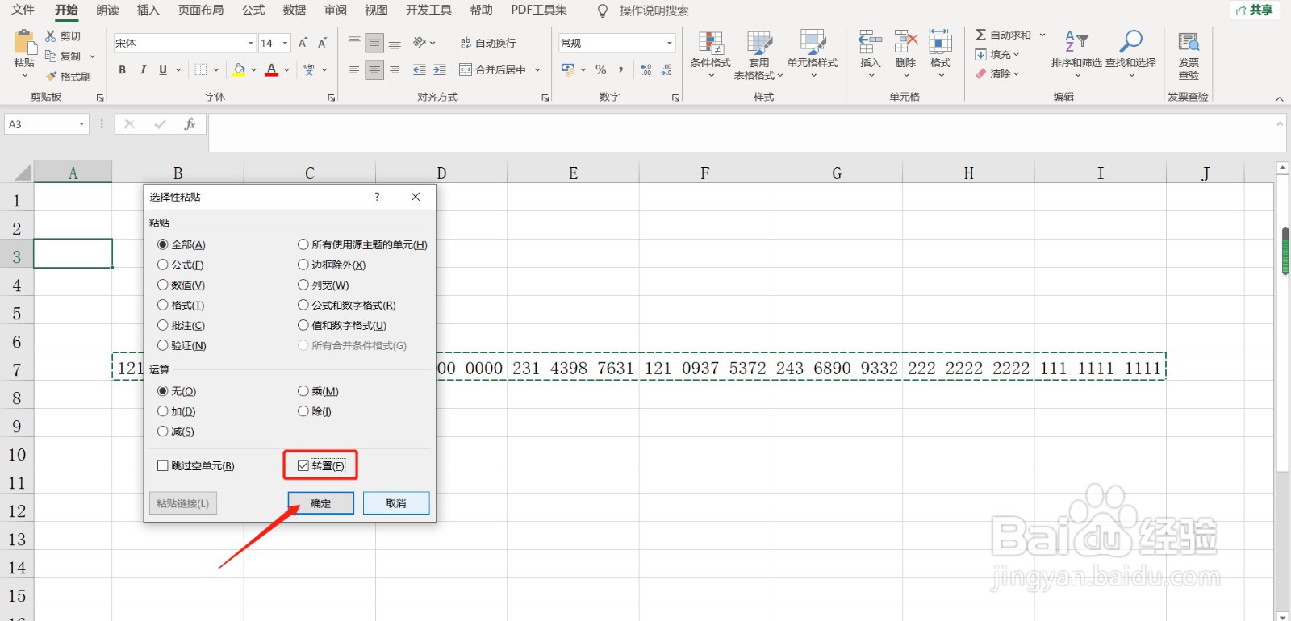Open the 文件 menu
1291x621 pixels.
point(23,10)
